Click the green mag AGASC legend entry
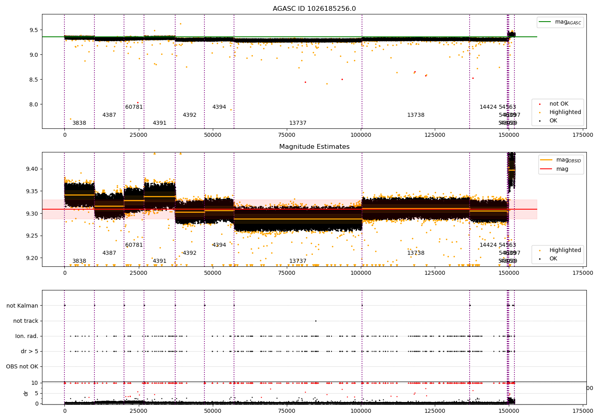The image size is (600, 420). click(x=560, y=22)
